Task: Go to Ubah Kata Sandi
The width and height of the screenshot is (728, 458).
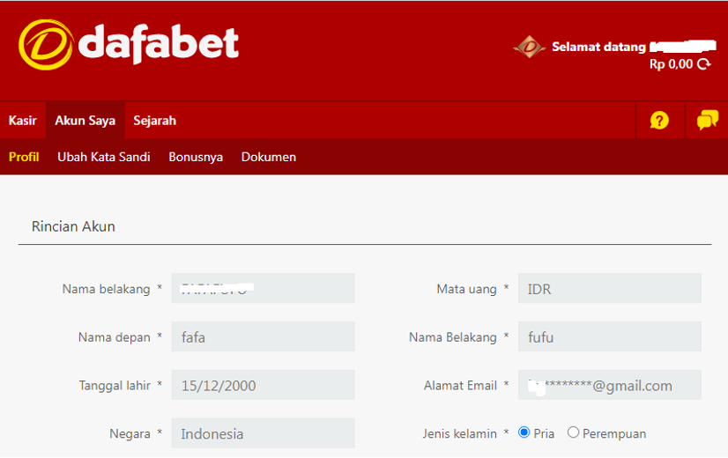Action: 103,157
